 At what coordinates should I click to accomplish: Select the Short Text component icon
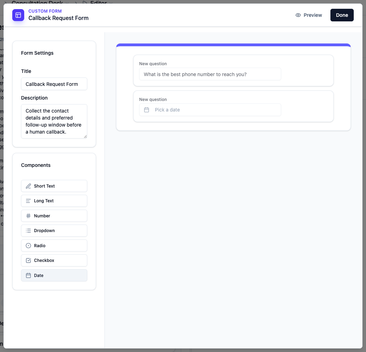(x=28, y=186)
